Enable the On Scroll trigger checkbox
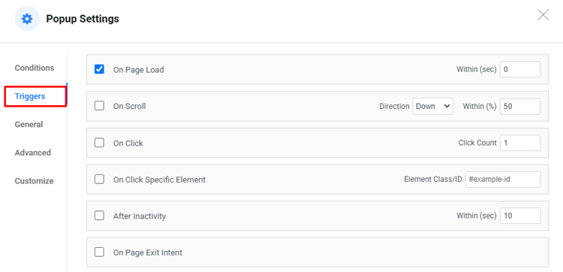563x272 pixels. coord(99,106)
